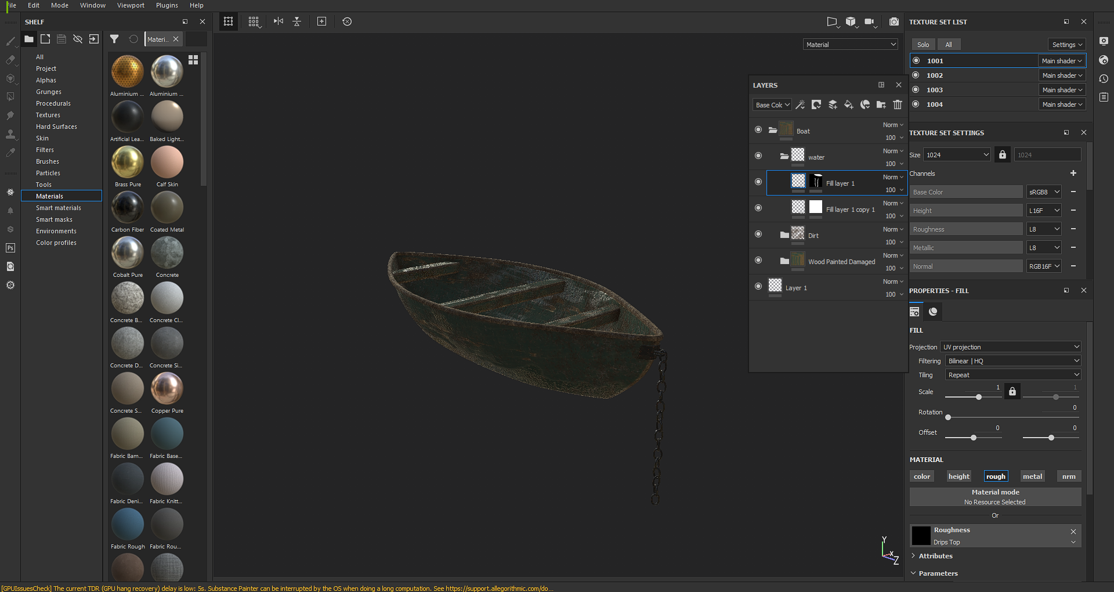
Task: Toggle visibility of Dirt folder
Action: (x=758, y=234)
